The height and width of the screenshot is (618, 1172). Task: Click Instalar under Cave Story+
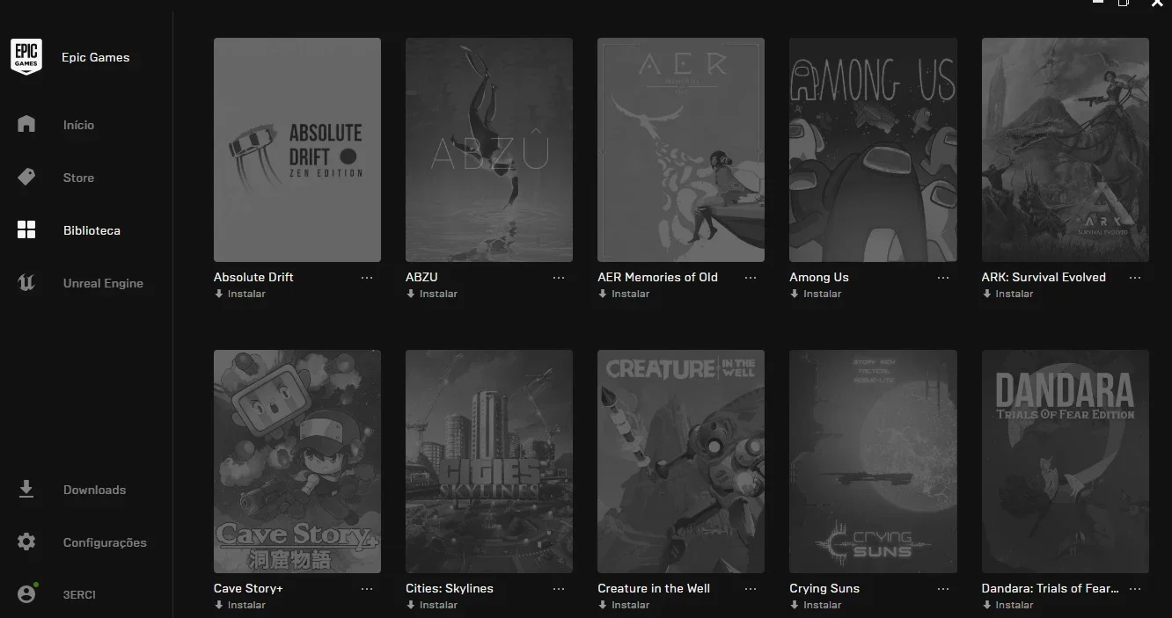239,605
